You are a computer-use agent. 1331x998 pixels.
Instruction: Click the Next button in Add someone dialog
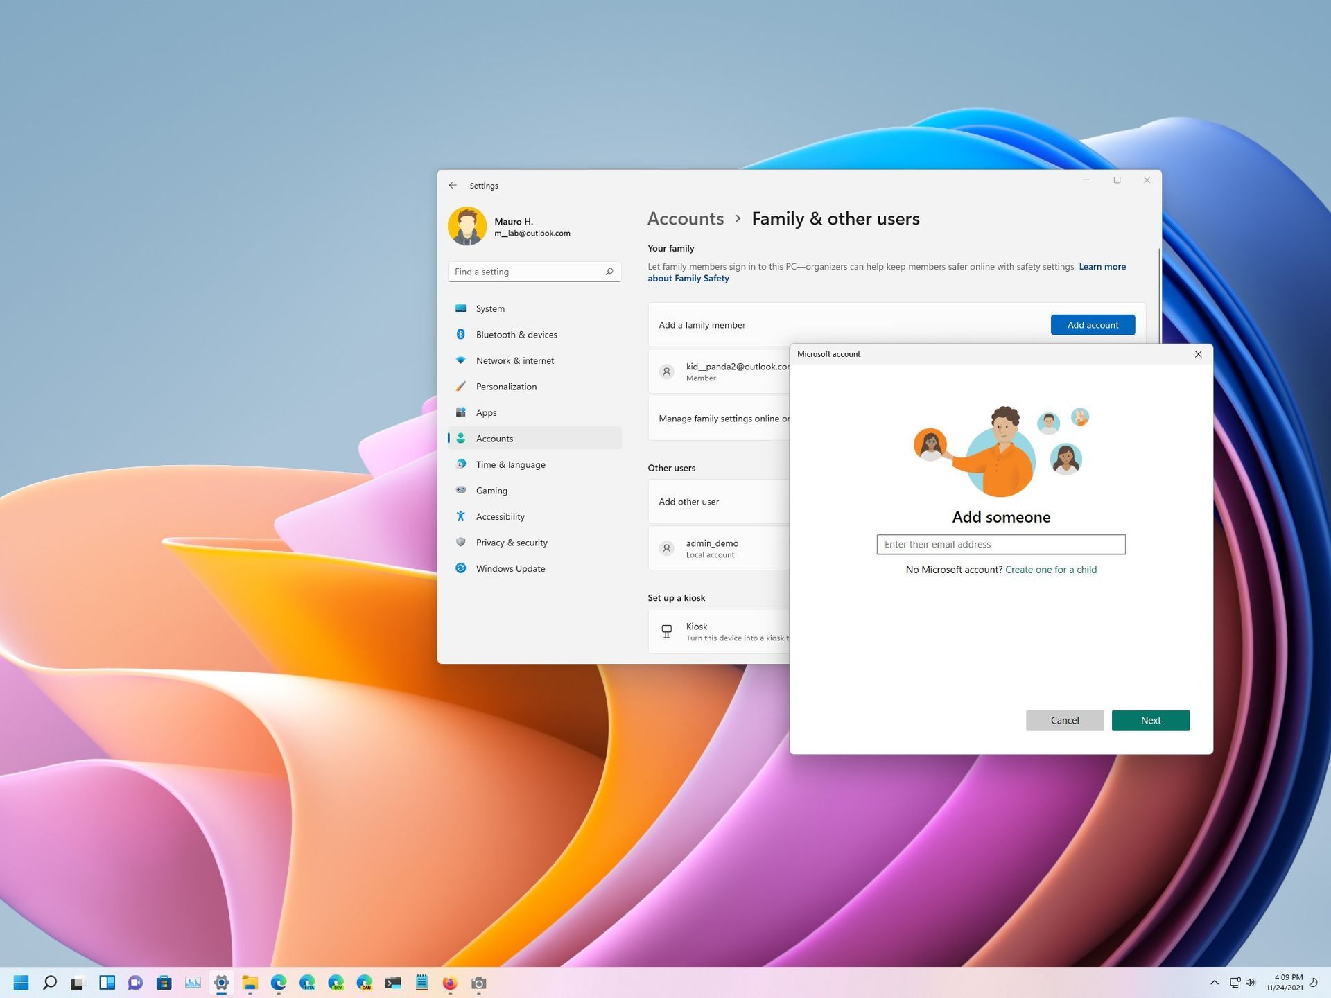(1150, 720)
